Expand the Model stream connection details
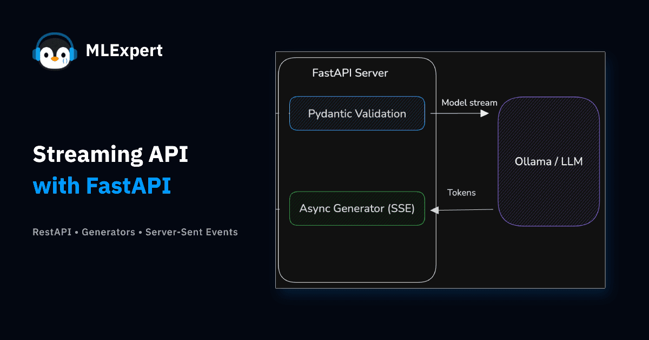The height and width of the screenshot is (340, 649). [x=468, y=103]
